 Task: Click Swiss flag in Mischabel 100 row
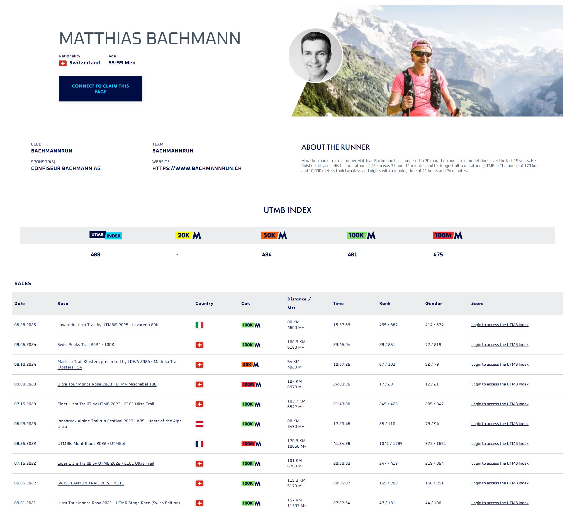coord(199,385)
